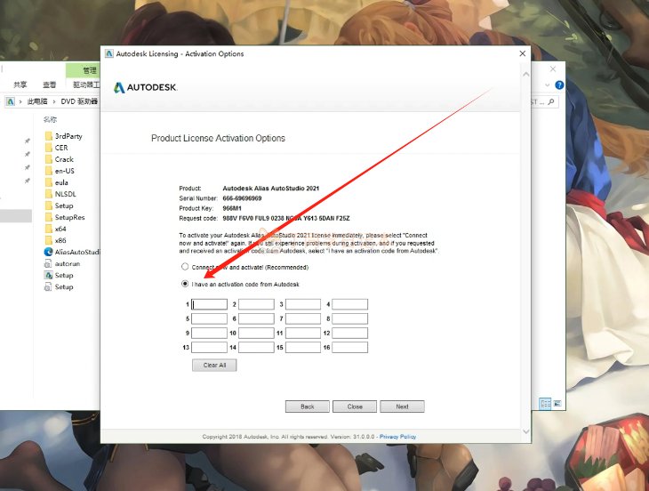
Task: Select I have an activation code option
Action: click(x=185, y=284)
